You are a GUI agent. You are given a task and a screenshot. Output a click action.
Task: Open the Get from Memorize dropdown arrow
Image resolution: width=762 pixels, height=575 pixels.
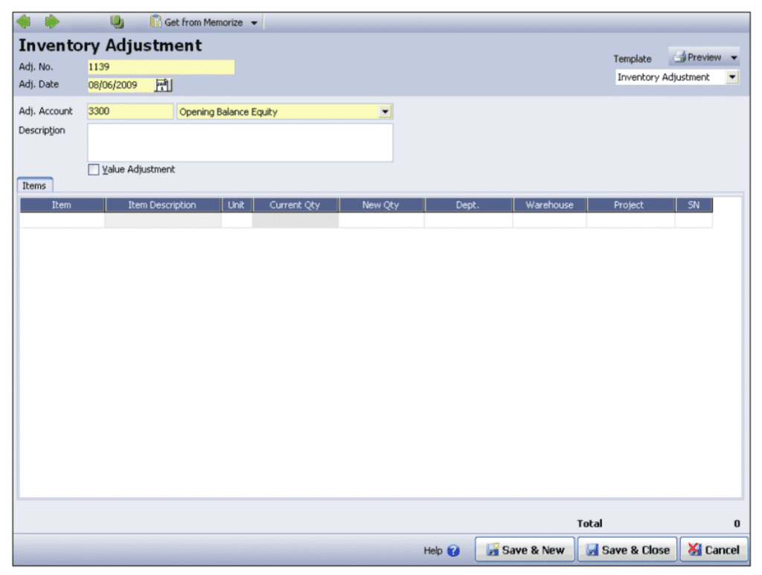click(254, 22)
